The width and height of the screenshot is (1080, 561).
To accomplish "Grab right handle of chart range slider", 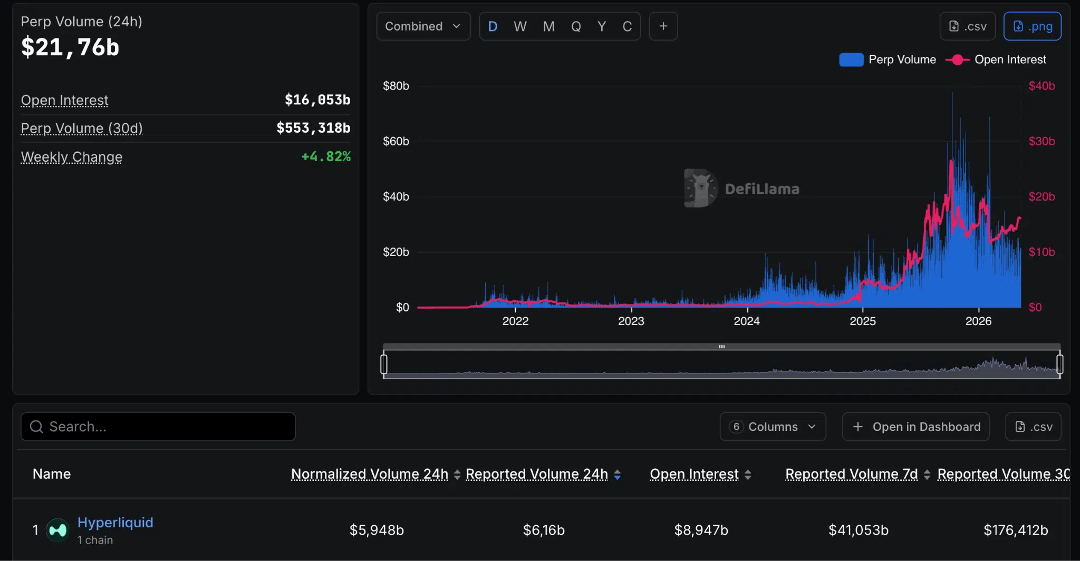I will (x=1060, y=364).
